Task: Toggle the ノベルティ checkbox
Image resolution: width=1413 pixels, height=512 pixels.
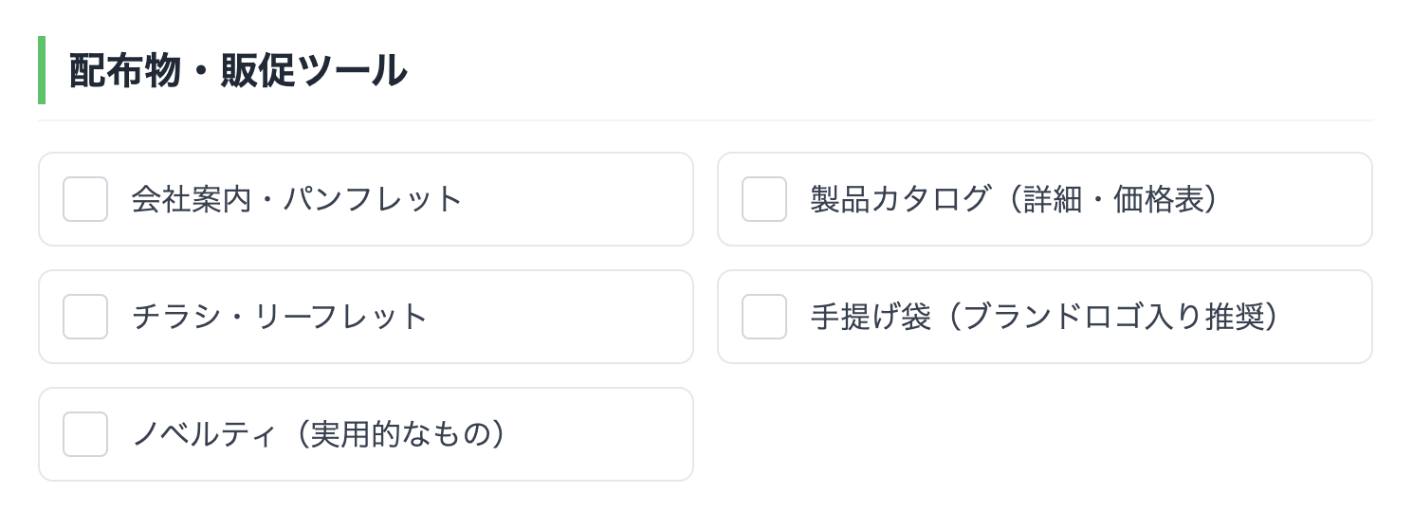Action: click(85, 434)
